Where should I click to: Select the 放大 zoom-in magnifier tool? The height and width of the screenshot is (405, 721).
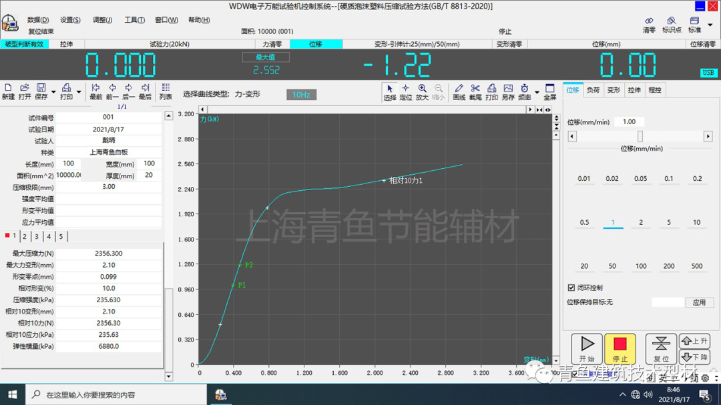422,91
